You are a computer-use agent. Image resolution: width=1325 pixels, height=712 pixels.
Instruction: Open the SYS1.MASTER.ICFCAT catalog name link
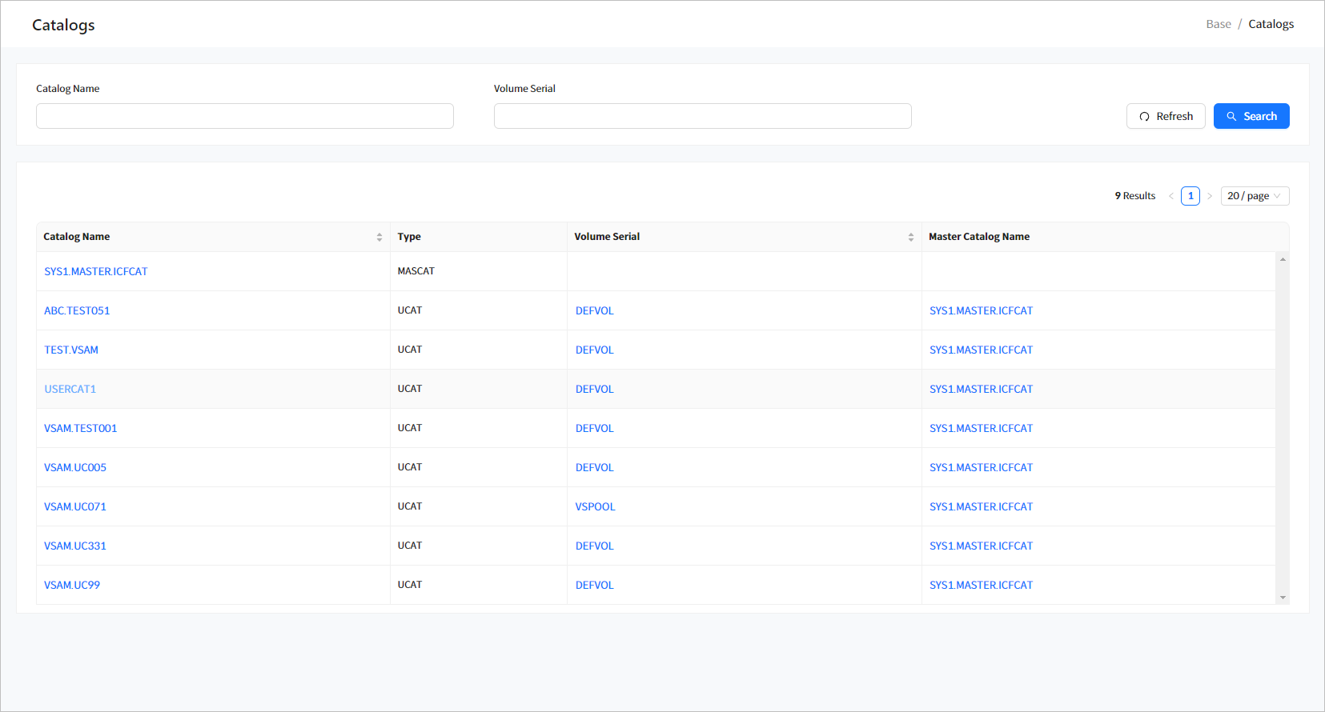click(96, 271)
